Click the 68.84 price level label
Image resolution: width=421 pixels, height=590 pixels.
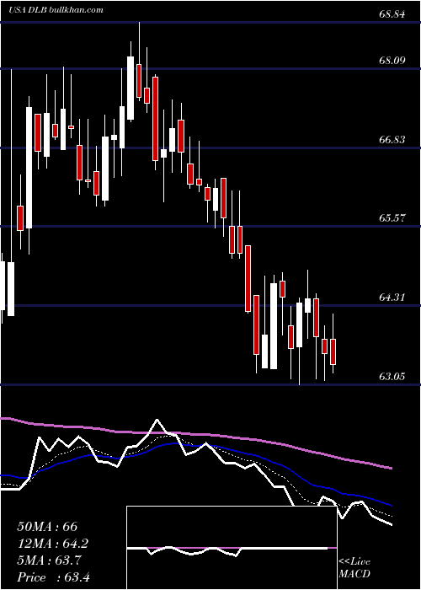pos(392,14)
